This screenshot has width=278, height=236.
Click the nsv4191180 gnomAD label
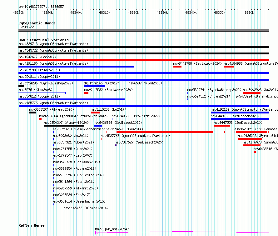(x=53, y=63)
